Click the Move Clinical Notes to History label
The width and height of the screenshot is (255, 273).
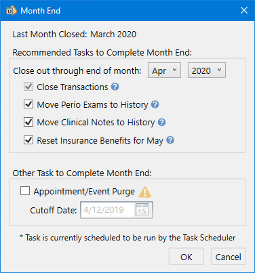[96, 123]
